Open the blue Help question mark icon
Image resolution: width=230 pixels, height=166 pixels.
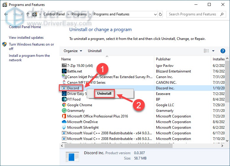pos(223,51)
